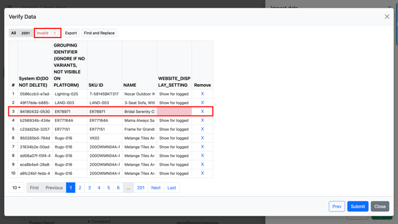Select the name cell Frame for Grandr
This screenshot has width=398, height=224.
pyautogui.click(x=140, y=130)
